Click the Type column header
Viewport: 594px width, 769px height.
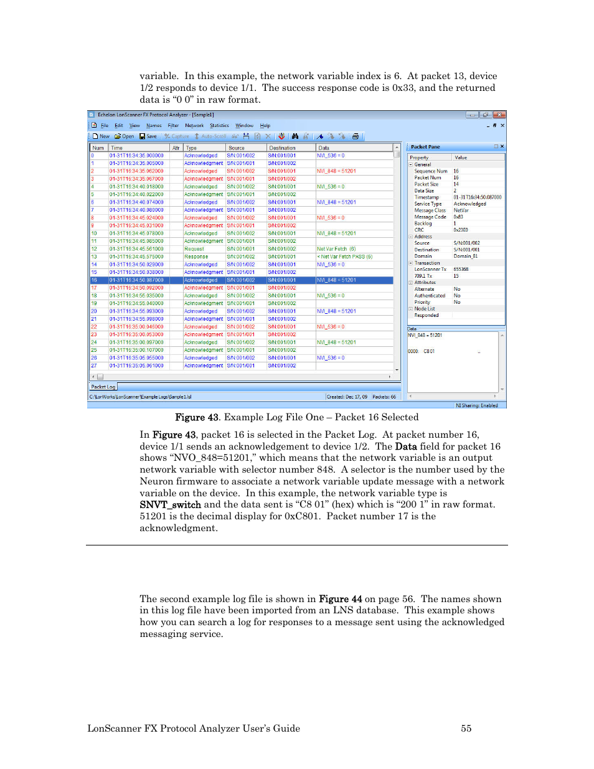pyautogui.click(x=204, y=148)
